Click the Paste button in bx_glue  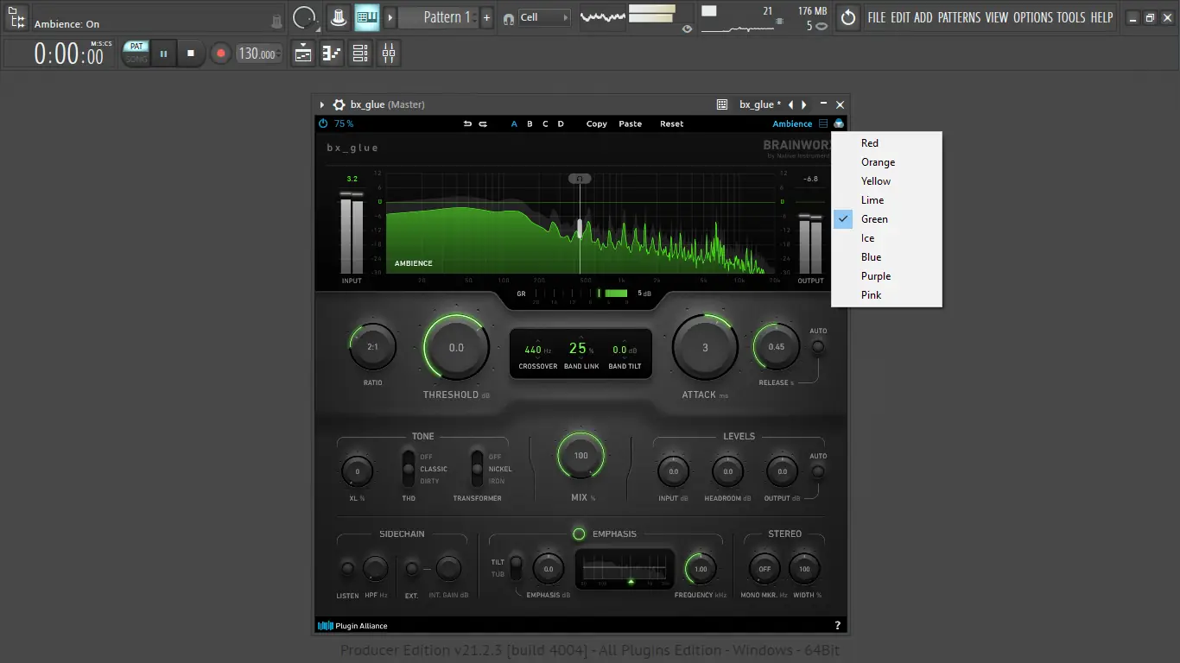[631, 123]
